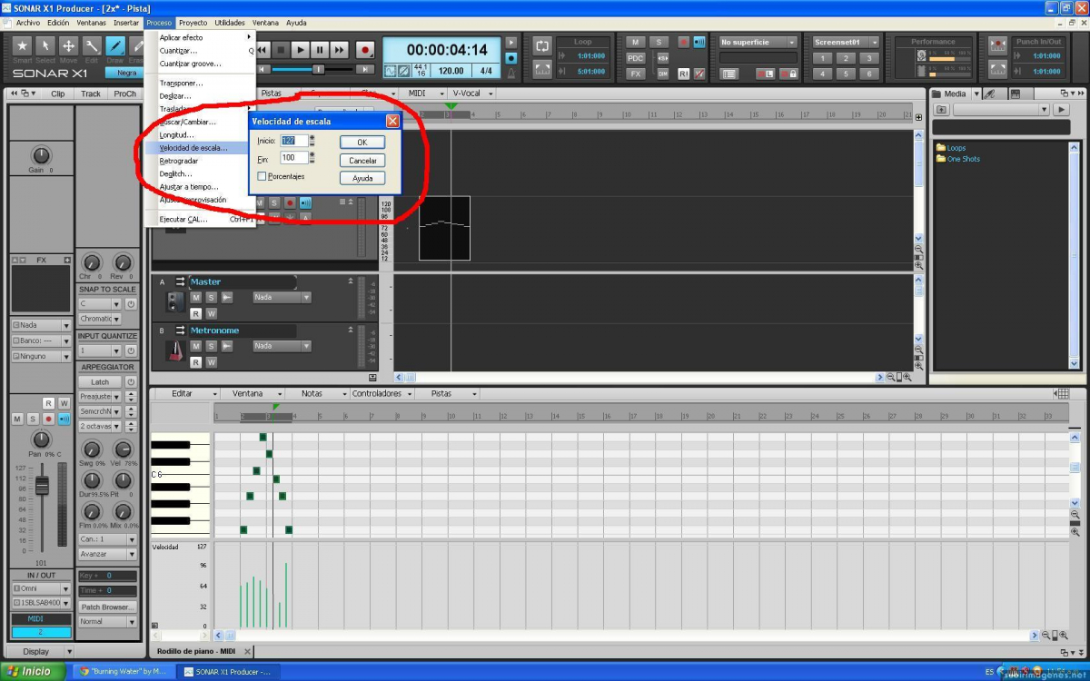Click Cancelar in Velocidad de escala dialog

(362, 161)
